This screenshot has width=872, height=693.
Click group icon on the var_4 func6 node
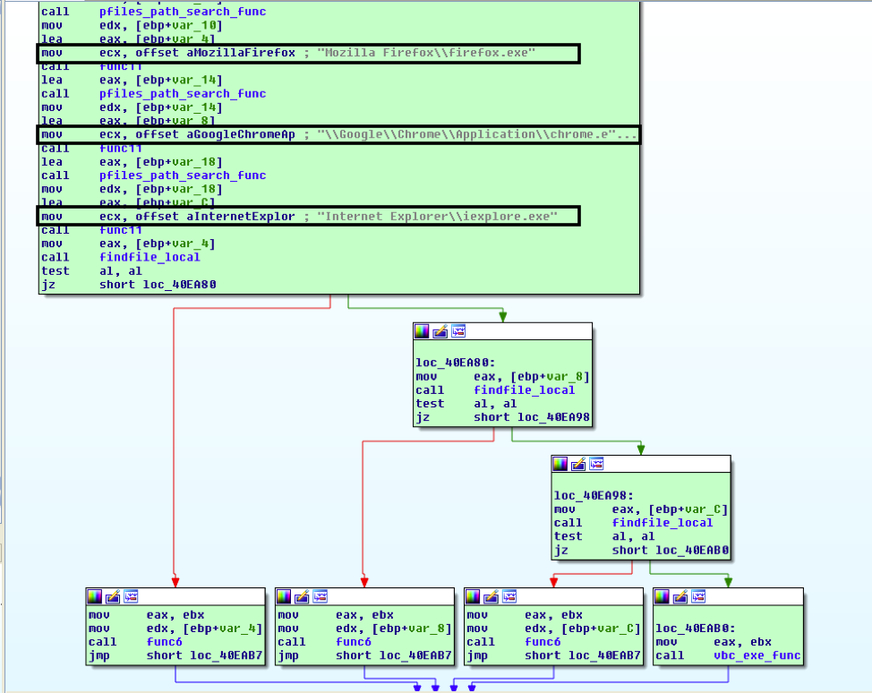132,597
